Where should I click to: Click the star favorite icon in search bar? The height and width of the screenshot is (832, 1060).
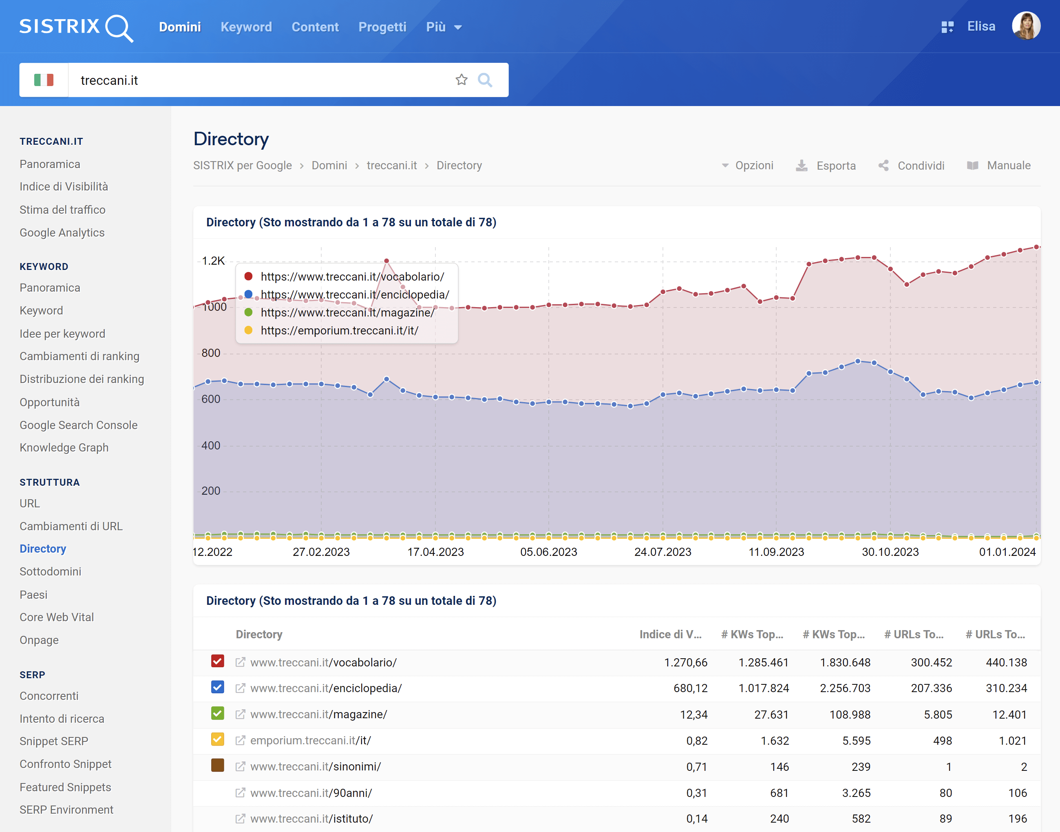[461, 80]
